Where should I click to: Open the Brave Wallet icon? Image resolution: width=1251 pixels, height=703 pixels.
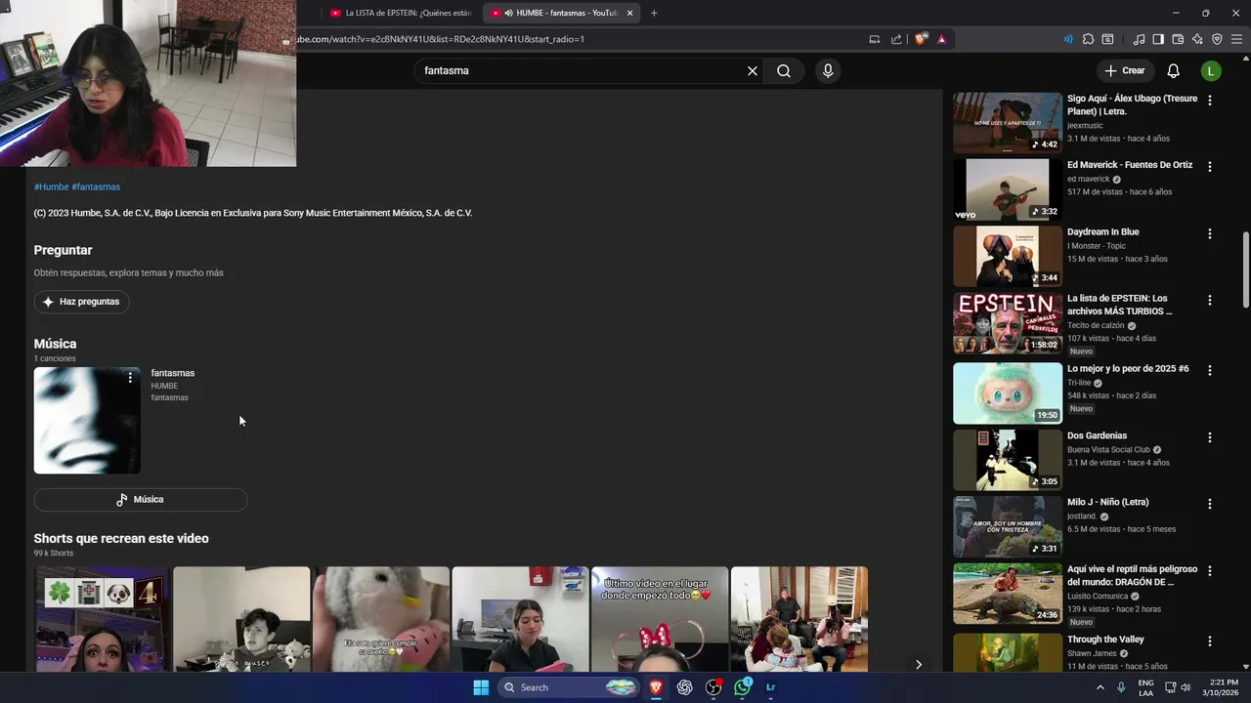(x=1178, y=39)
